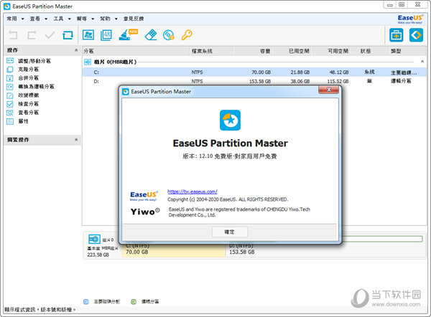Click the 223.58 GB disk size label
Image resolution: width=431 pixels, height=317 pixels.
[x=98, y=255]
